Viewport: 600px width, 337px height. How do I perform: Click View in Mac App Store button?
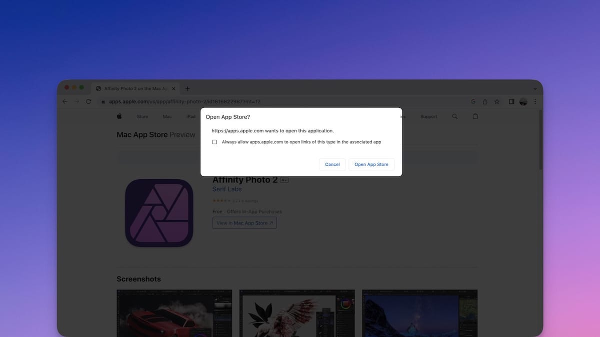pos(244,223)
